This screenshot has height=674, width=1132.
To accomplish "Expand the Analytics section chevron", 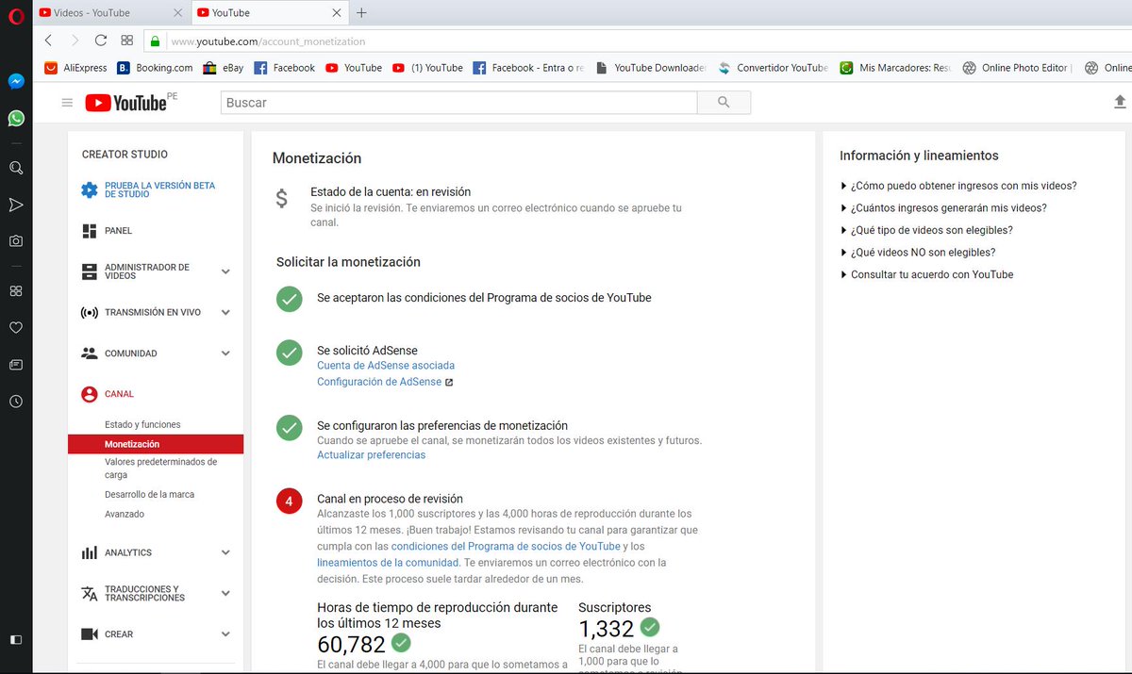I will (x=225, y=552).
